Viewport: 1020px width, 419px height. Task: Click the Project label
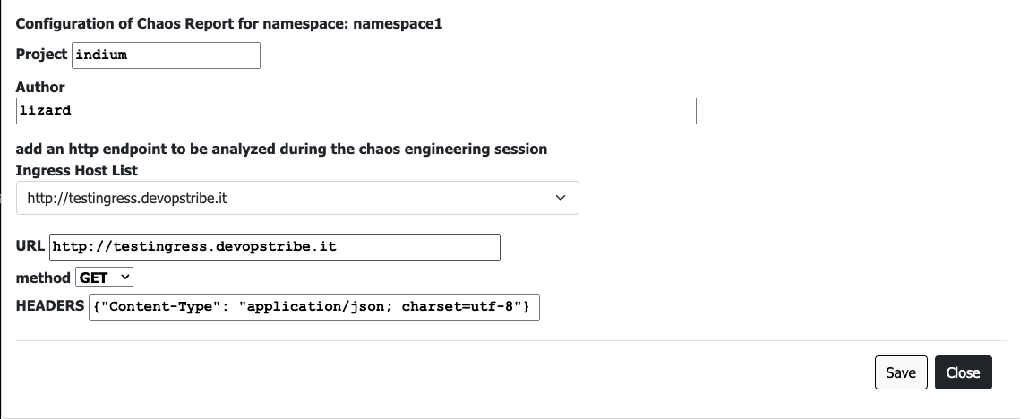41,54
